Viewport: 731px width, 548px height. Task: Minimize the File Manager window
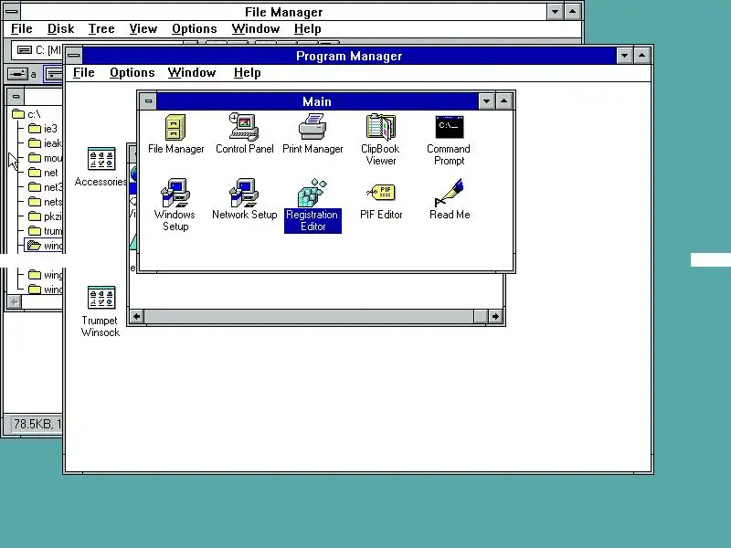coord(555,11)
